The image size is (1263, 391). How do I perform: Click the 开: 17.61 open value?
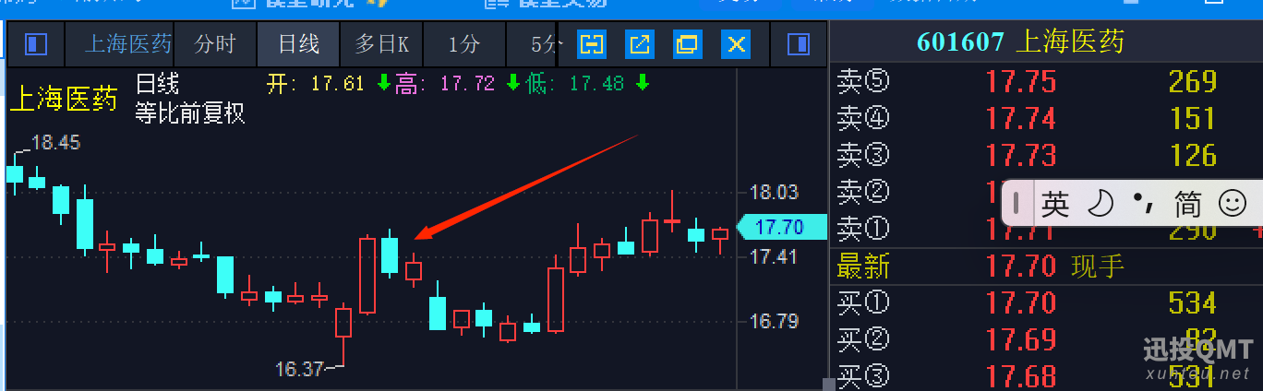click(x=316, y=85)
